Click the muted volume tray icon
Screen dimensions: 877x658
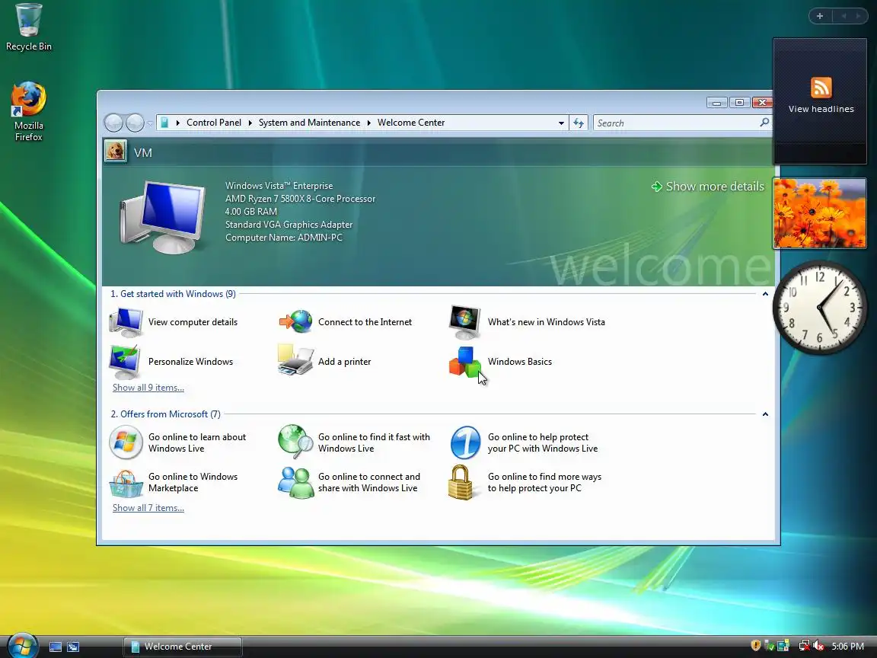tap(819, 646)
